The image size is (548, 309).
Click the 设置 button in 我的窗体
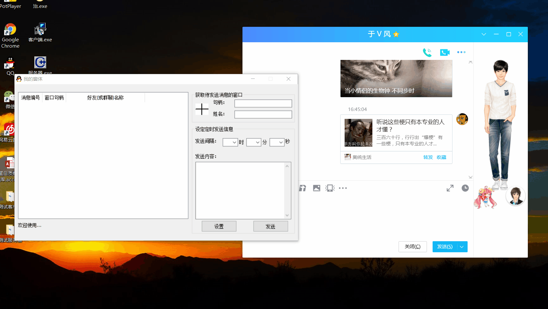pyautogui.click(x=219, y=226)
